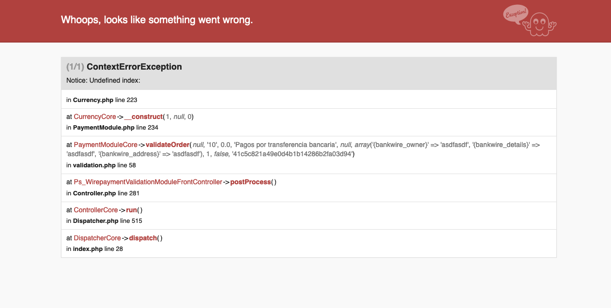Open the DispatcherCore class link
The height and width of the screenshot is (308, 611).
[x=97, y=238]
